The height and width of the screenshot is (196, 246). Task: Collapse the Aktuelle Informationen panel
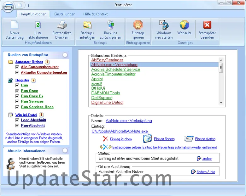point(65,151)
